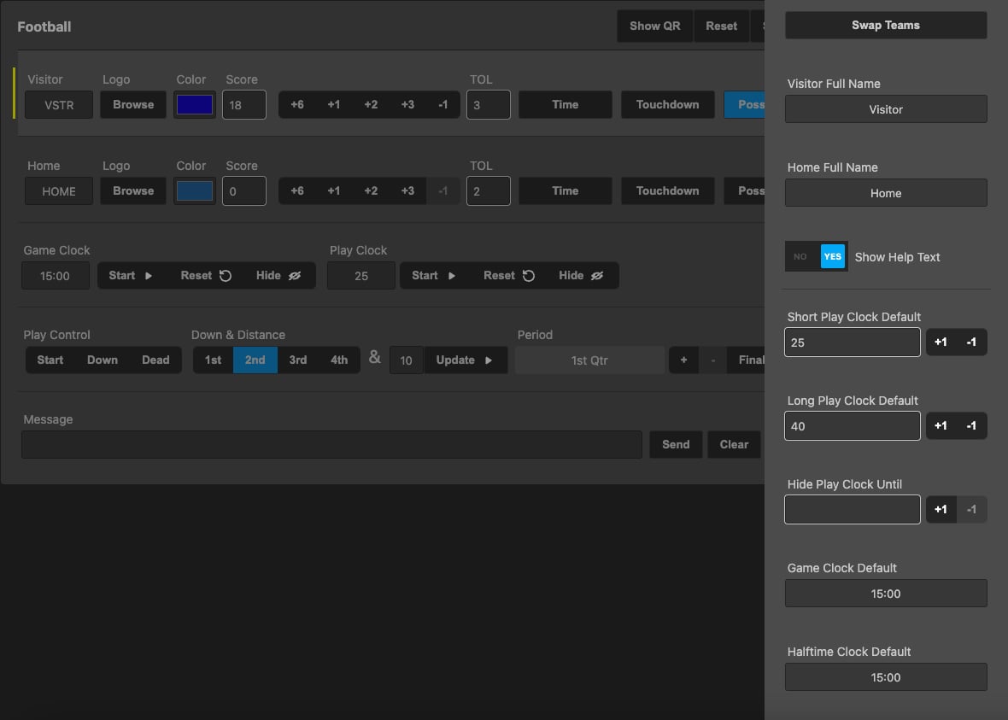Click the Game Clock Default field
The height and width of the screenshot is (720, 1008).
click(x=886, y=594)
